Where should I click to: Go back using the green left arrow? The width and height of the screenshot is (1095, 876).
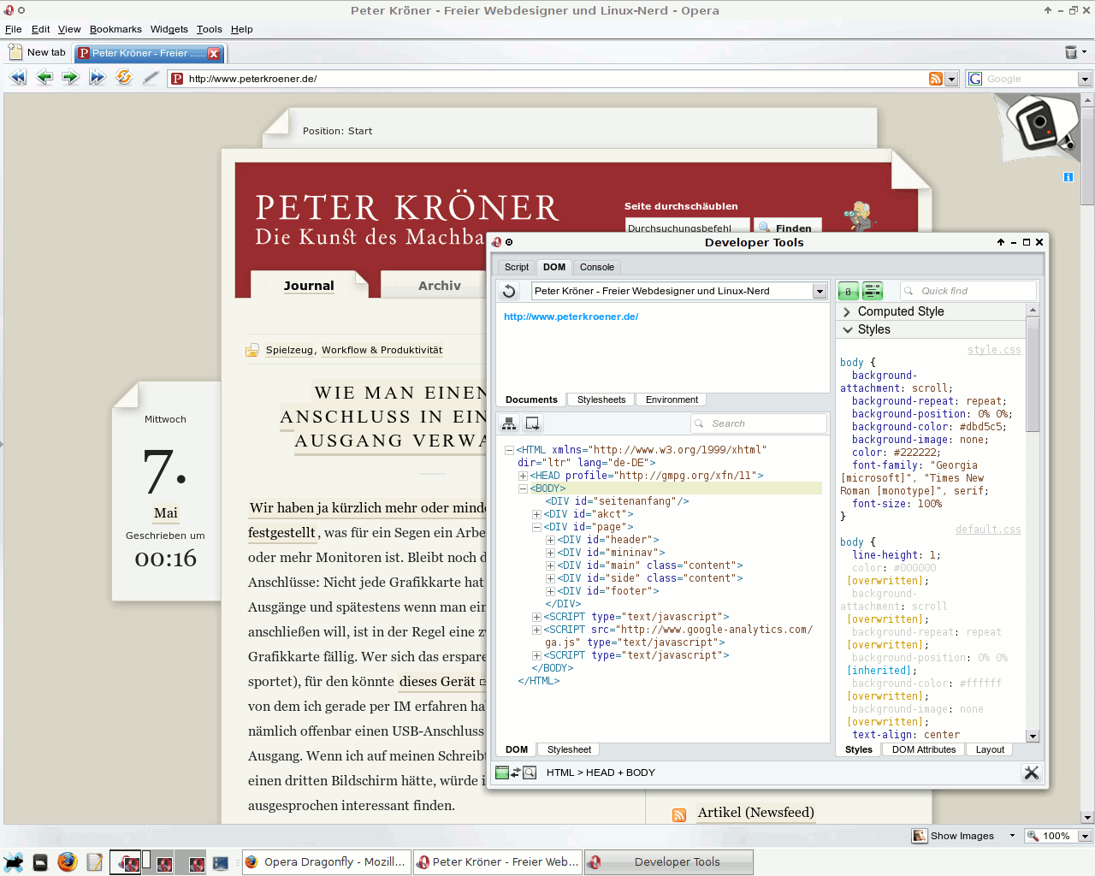[44, 78]
